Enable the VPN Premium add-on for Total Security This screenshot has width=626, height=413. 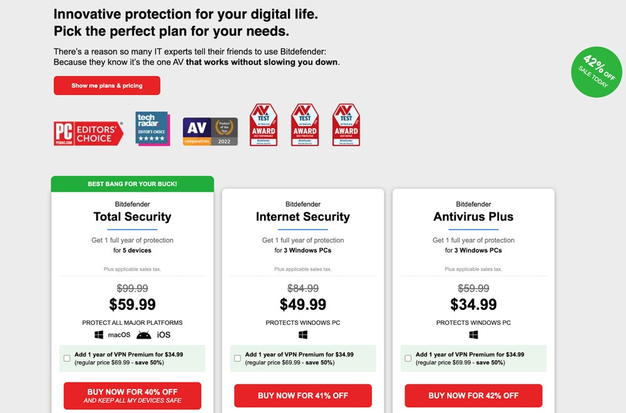pos(66,358)
